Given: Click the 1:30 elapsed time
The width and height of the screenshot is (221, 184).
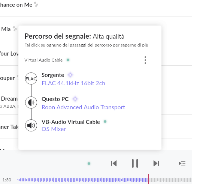Looking at the screenshot, I should [7, 180].
